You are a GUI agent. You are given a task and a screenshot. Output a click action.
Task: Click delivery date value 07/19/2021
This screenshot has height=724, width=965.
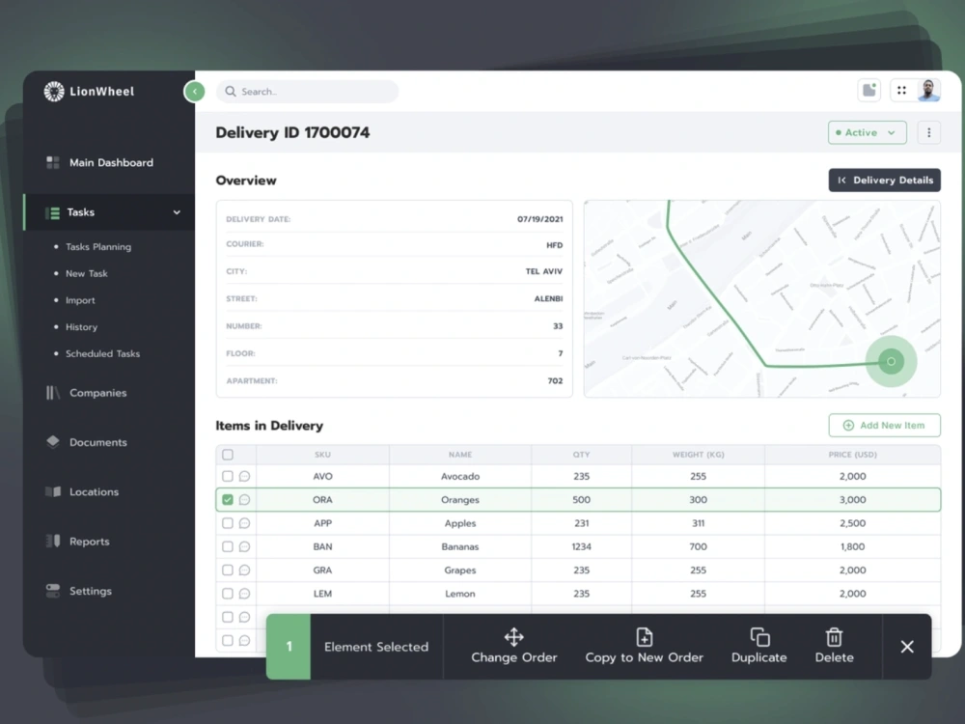click(539, 219)
